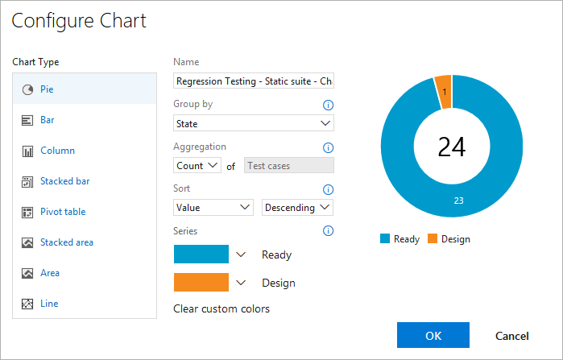Click the blue Ready series color swatch

coord(201,254)
